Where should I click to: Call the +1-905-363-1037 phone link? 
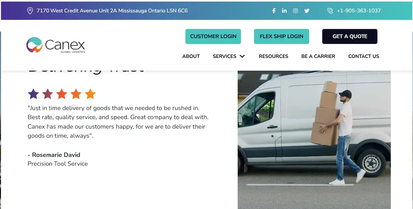359,11
